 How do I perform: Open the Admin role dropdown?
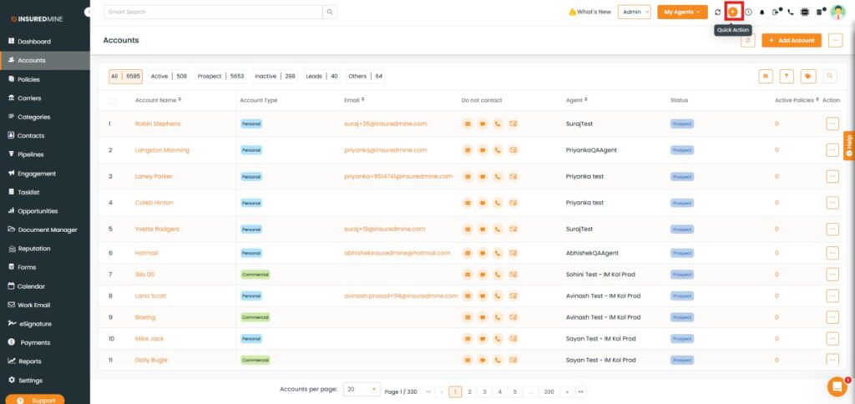[634, 12]
